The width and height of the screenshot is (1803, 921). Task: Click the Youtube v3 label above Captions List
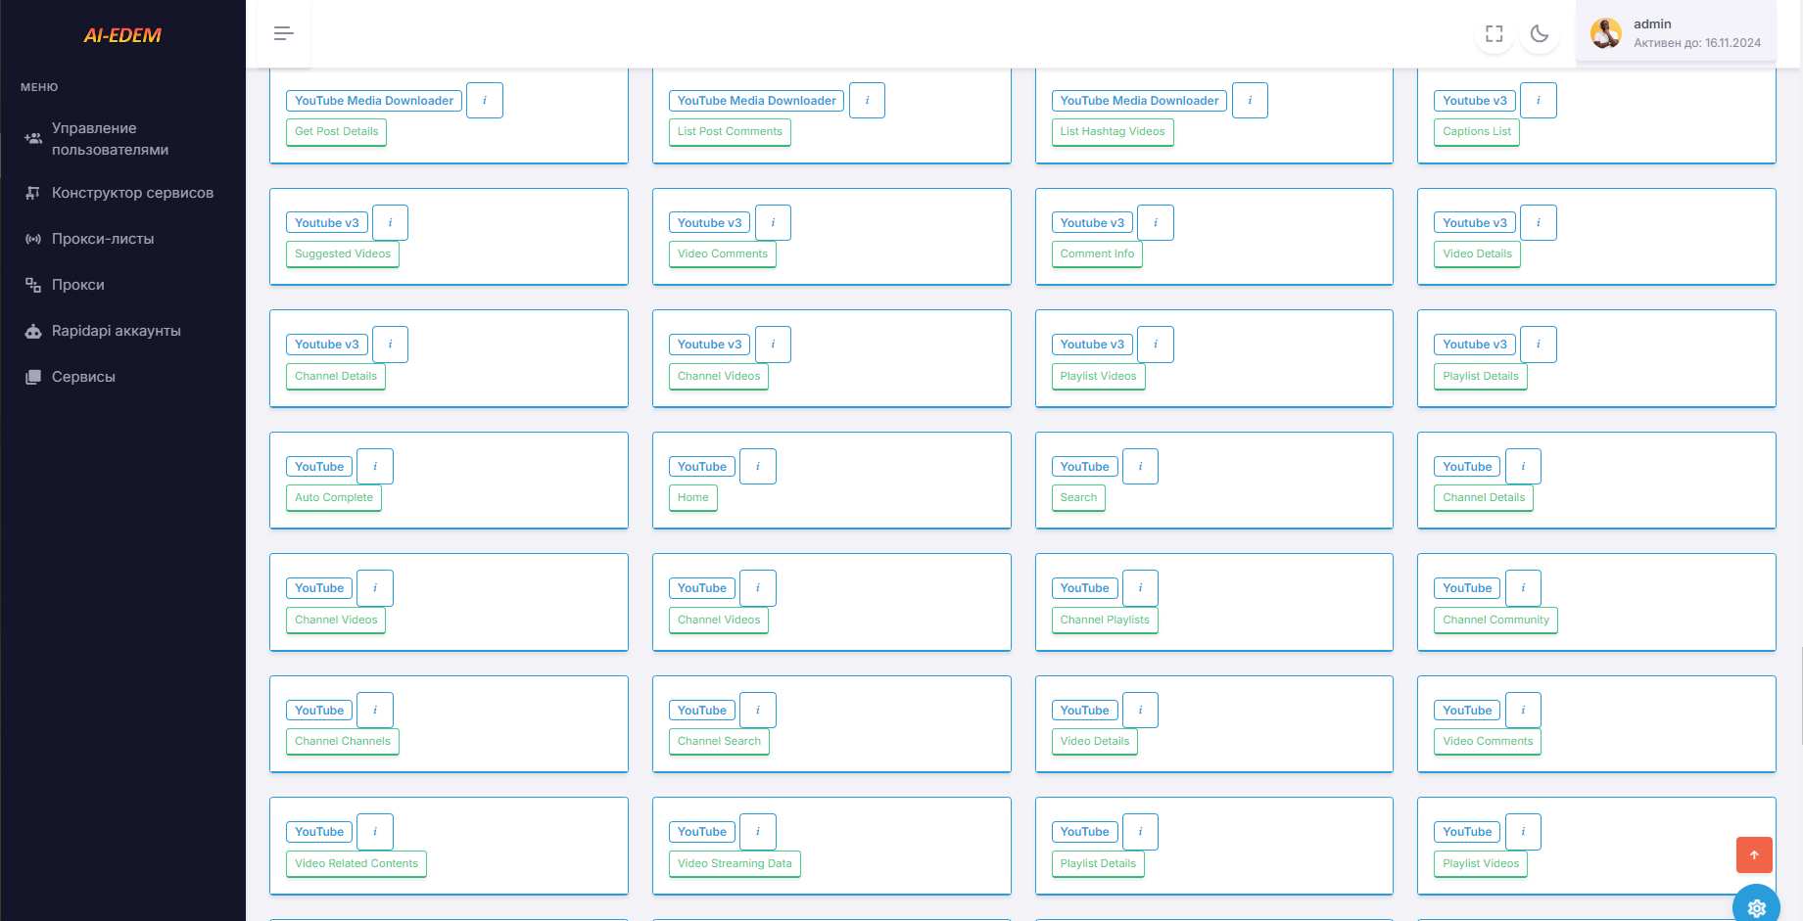[x=1475, y=101]
